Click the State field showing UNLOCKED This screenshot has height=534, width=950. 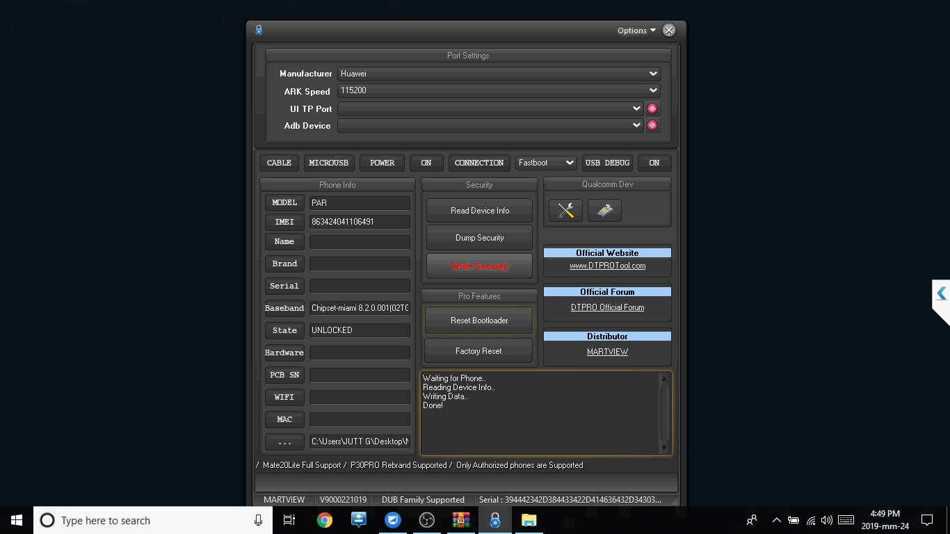(360, 330)
